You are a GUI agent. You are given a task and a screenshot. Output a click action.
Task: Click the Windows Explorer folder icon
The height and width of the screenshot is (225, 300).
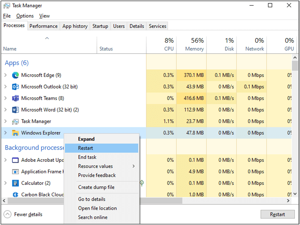[15, 133]
